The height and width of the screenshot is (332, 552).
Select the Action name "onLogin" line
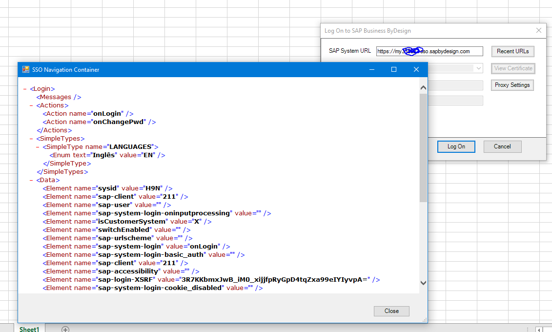click(88, 114)
